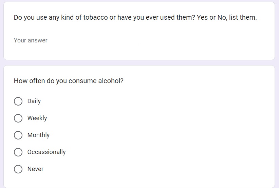
Task: Click the tobacco question heading text
Action: pos(135,17)
